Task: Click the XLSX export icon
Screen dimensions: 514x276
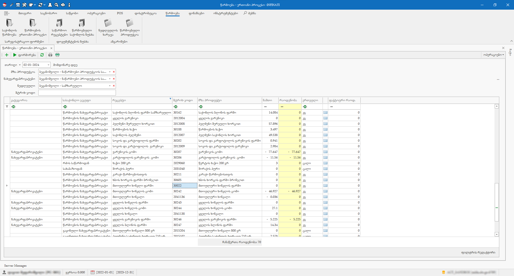Action: coord(57,55)
